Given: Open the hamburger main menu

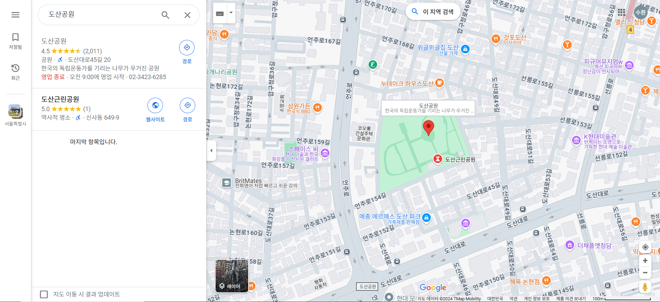Looking at the screenshot, I should pos(15,15).
